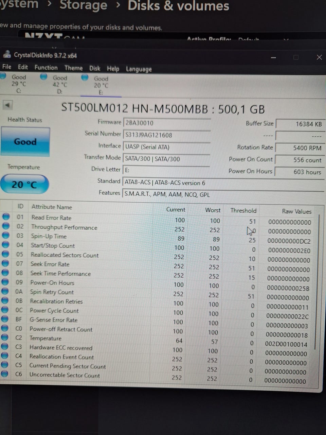Select the Power Cycle Count attribute name
Screen dimensions: 326x435
(54, 310)
